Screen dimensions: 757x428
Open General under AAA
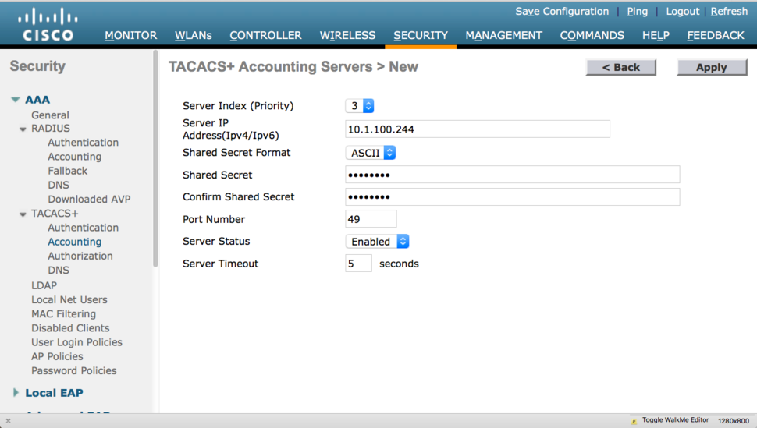pyautogui.click(x=50, y=115)
